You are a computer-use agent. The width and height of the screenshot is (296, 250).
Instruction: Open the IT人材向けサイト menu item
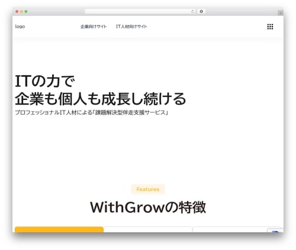(x=131, y=27)
